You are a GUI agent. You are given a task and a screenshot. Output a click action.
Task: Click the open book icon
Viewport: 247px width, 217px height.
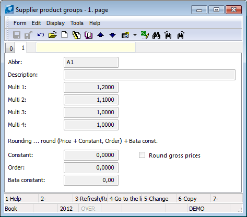point(88,35)
